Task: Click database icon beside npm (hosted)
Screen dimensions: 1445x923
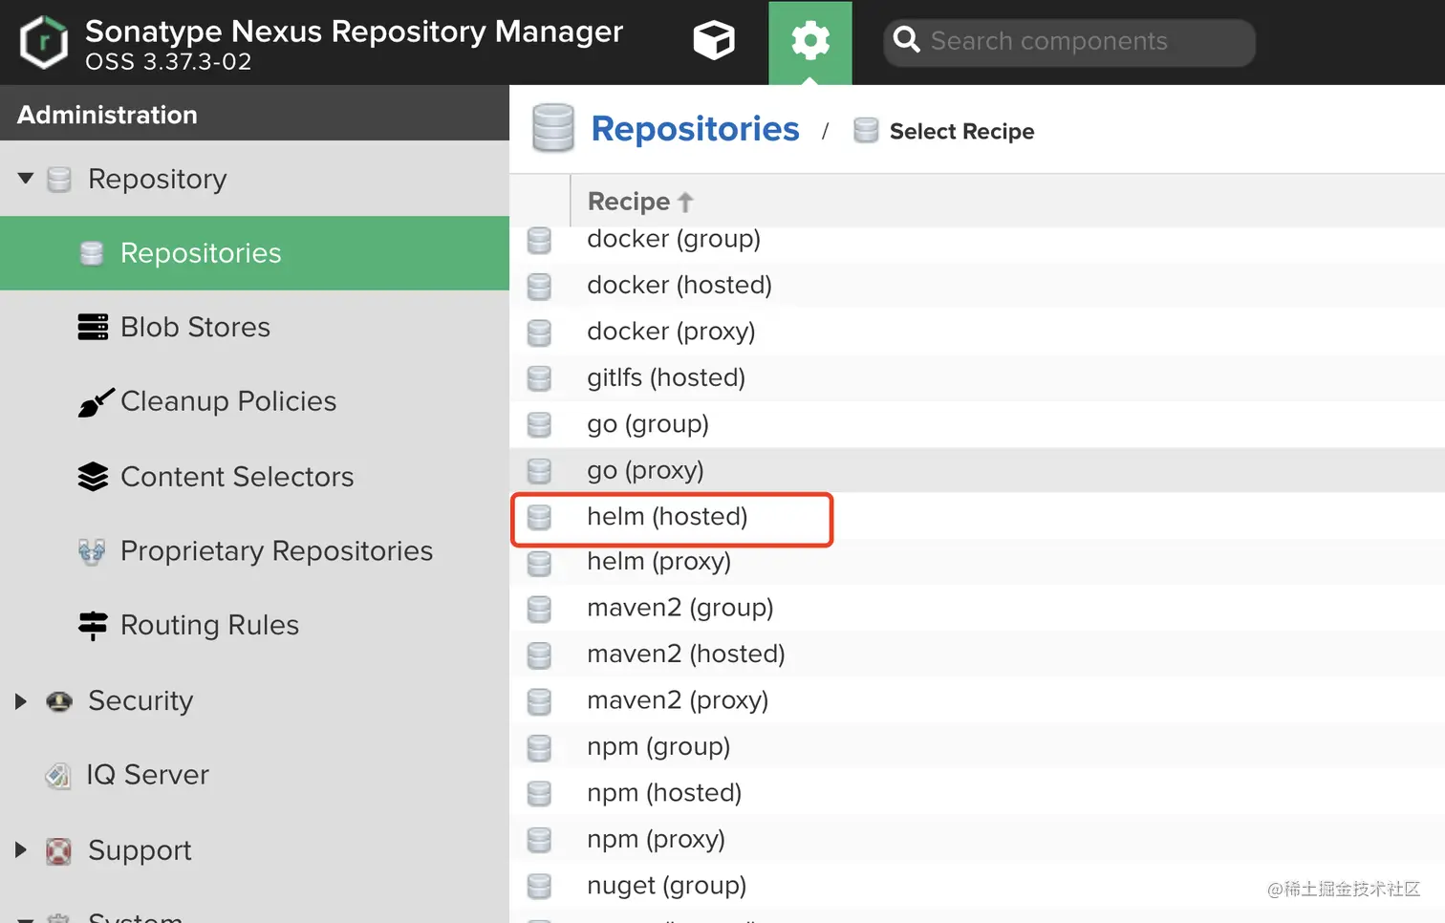Action: coord(539,794)
